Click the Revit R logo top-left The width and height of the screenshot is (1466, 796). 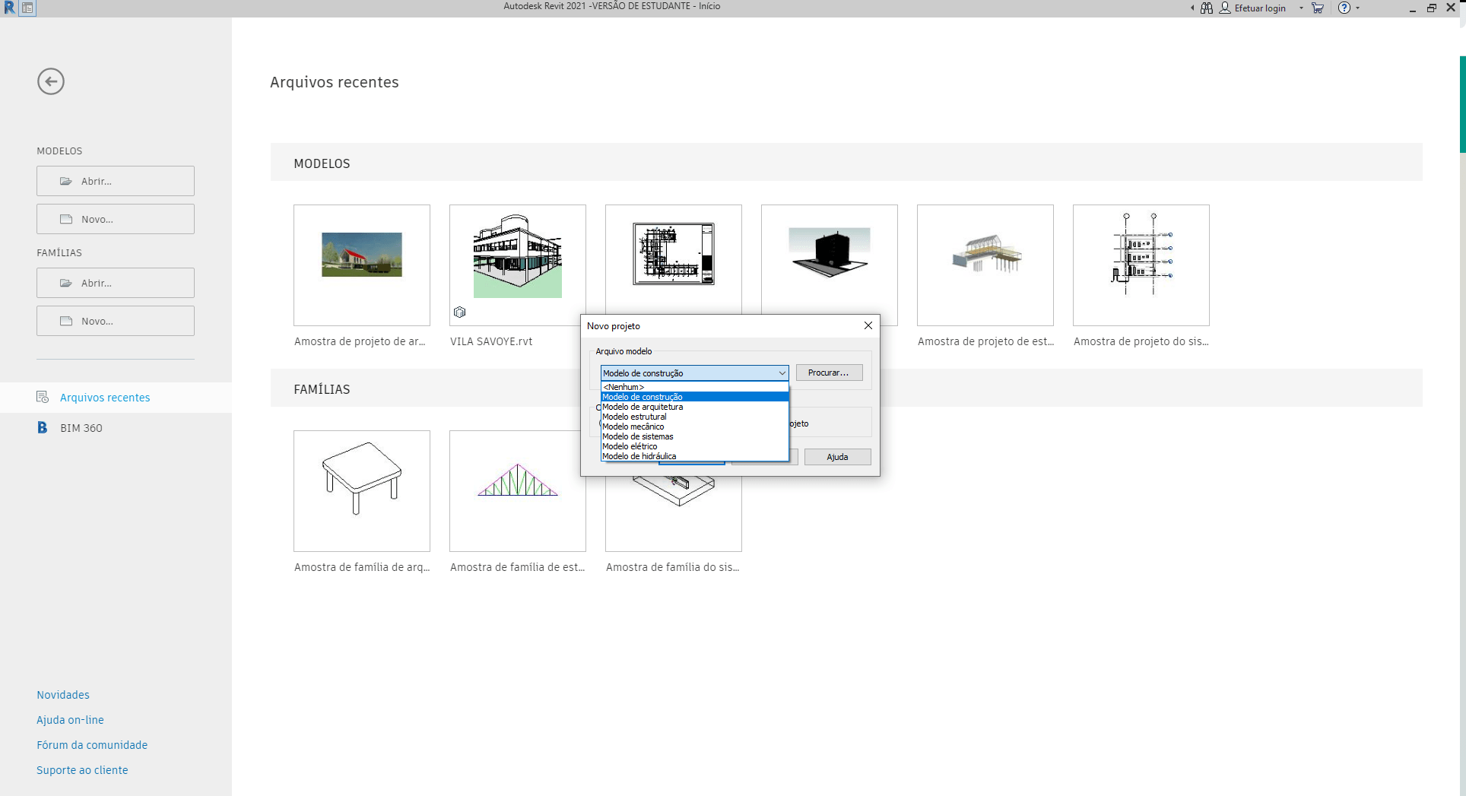[x=8, y=8]
